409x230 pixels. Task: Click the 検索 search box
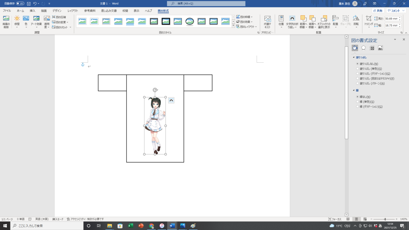[206, 3]
